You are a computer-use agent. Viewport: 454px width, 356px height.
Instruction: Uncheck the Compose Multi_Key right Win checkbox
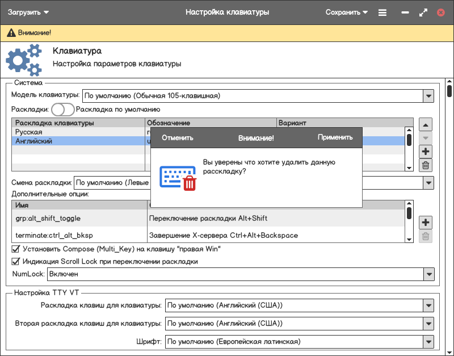[x=16, y=249]
